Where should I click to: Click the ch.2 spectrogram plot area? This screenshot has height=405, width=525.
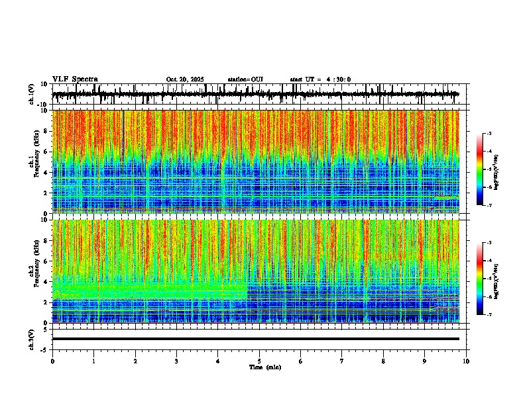pyautogui.click(x=256, y=271)
